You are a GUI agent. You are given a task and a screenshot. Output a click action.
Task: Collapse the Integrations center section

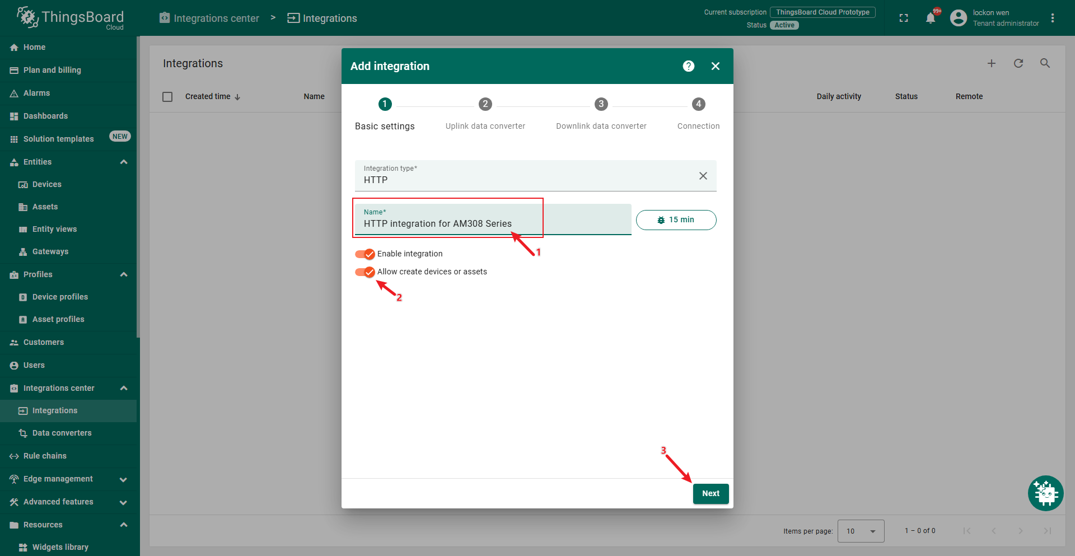[x=124, y=389]
